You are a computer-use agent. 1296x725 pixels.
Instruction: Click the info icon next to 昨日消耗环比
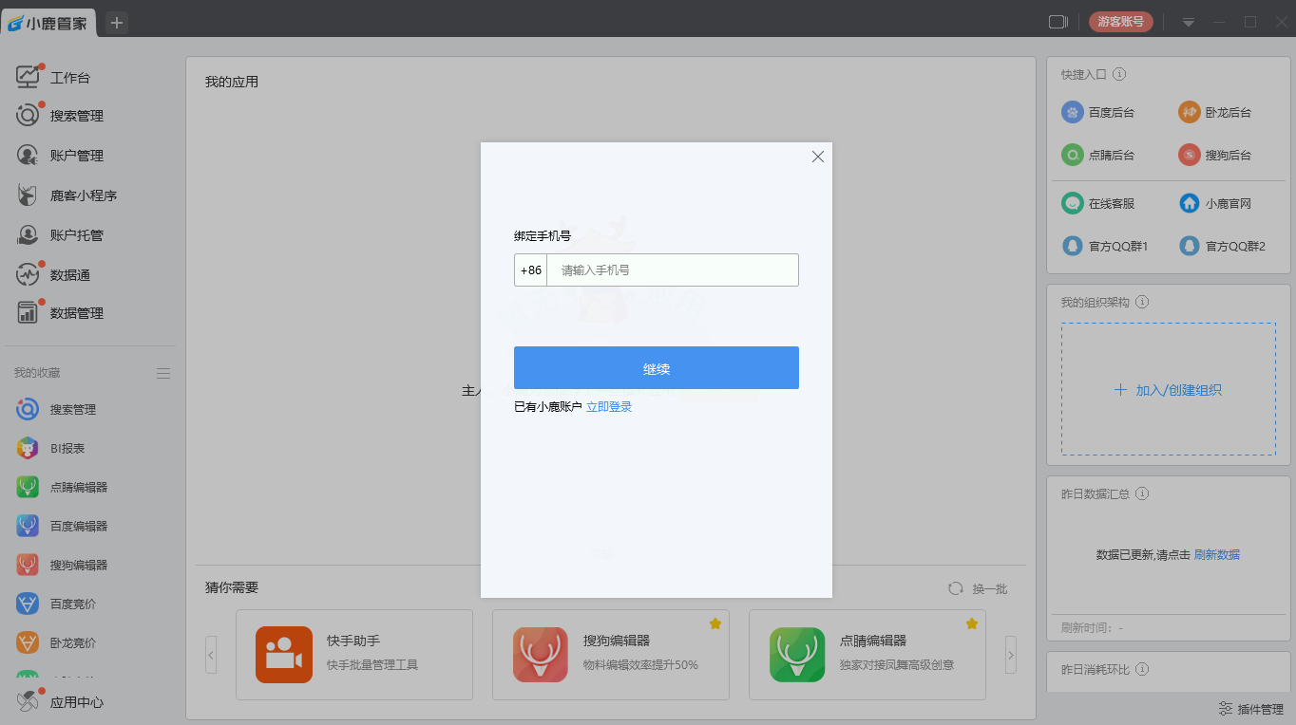point(1142,669)
